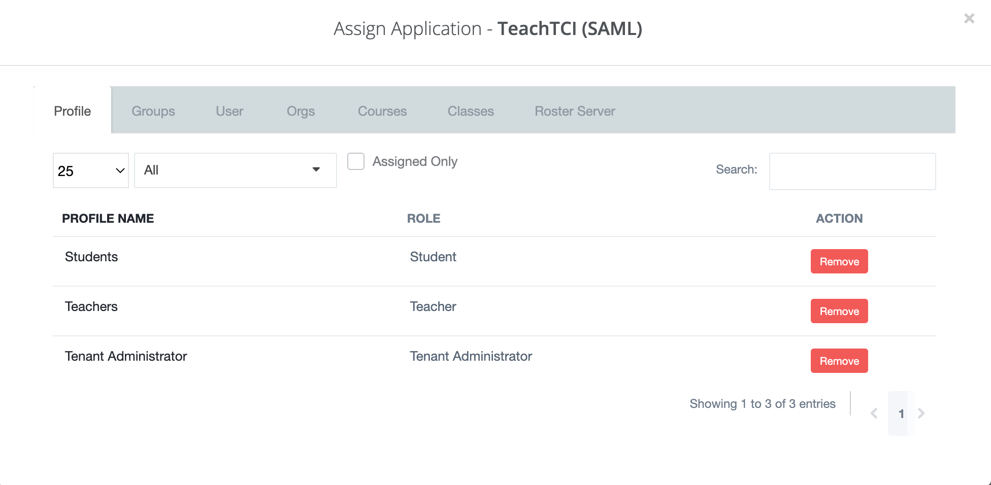Click inside the Search field
991x485 pixels.
pyautogui.click(x=852, y=171)
